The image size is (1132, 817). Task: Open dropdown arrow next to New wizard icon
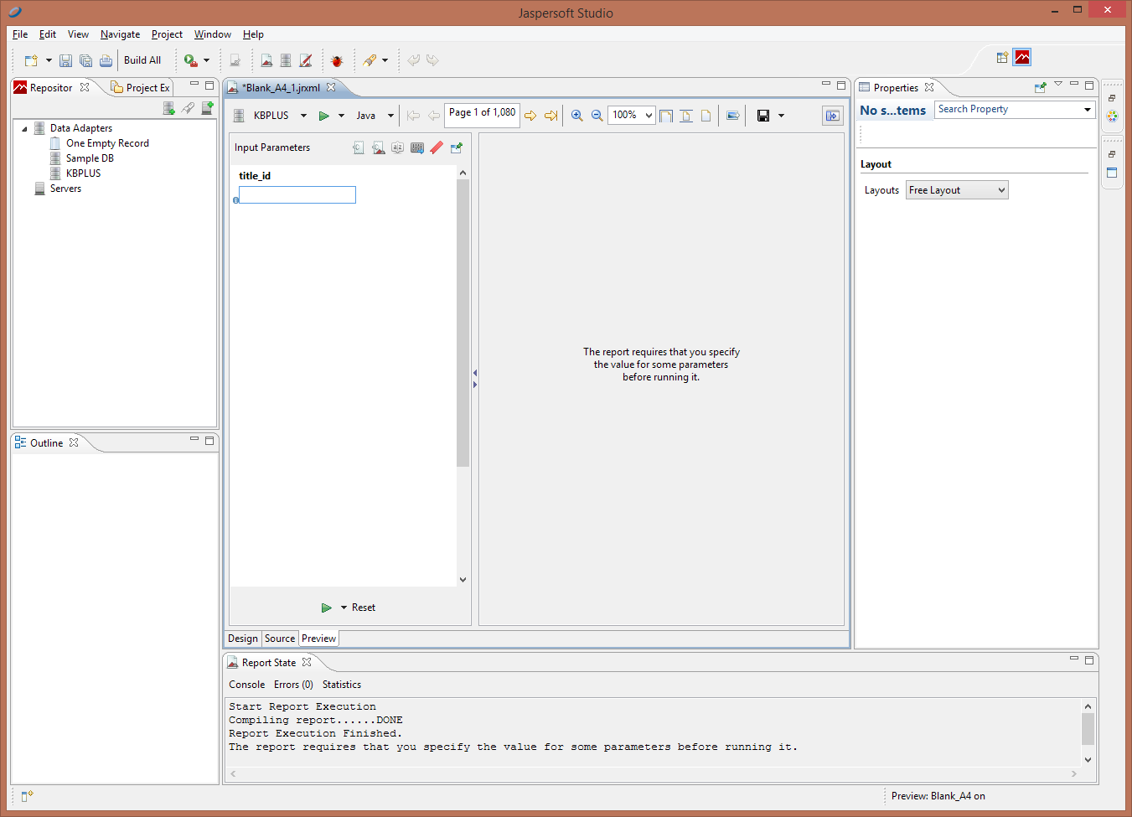click(49, 60)
